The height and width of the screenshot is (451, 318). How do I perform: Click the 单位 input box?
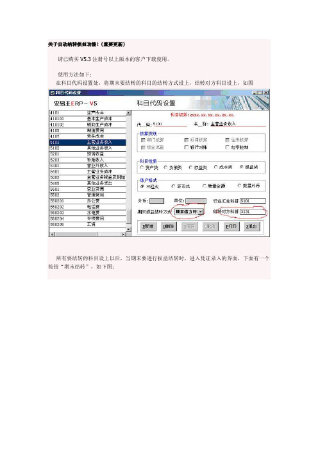coord(196,200)
